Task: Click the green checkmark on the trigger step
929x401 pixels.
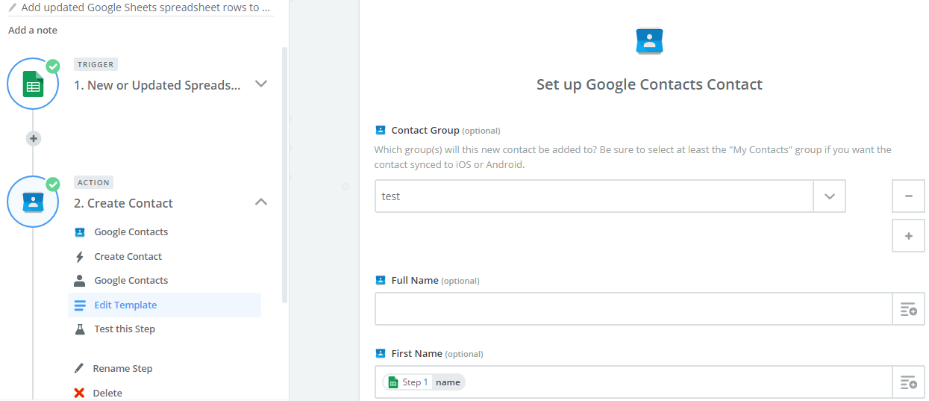Action: tap(53, 66)
